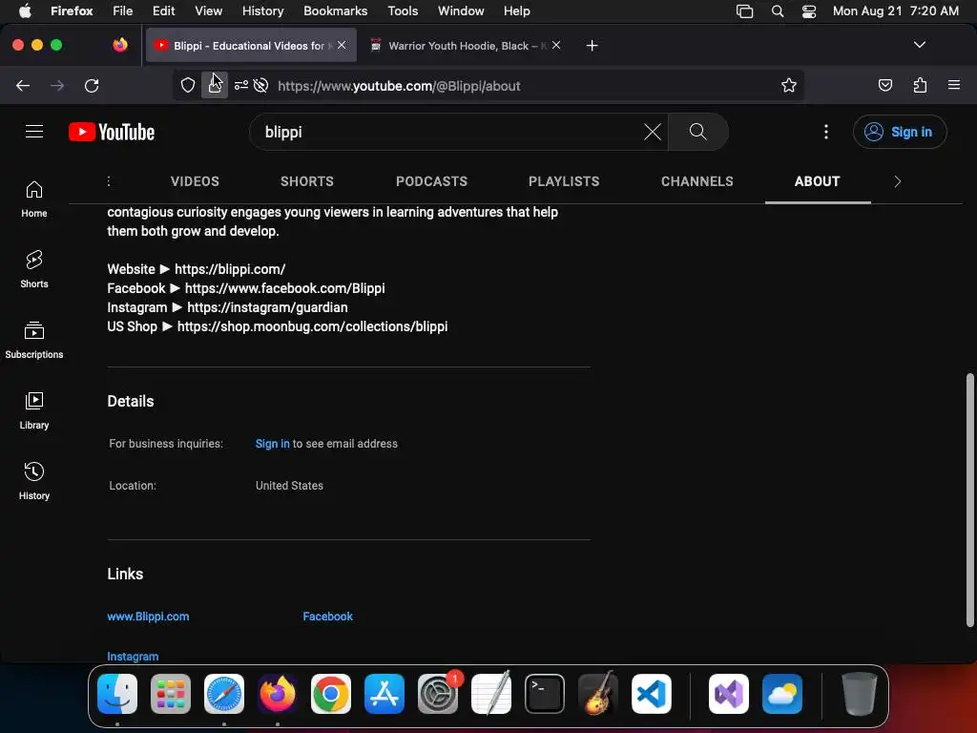Image resolution: width=977 pixels, height=733 pixels.
Task: Click the site lock information icon
Action: pyautogui.click(x=215, y=85)
